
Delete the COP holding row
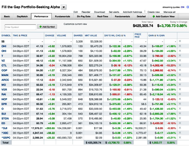click(x=180, y=70)
